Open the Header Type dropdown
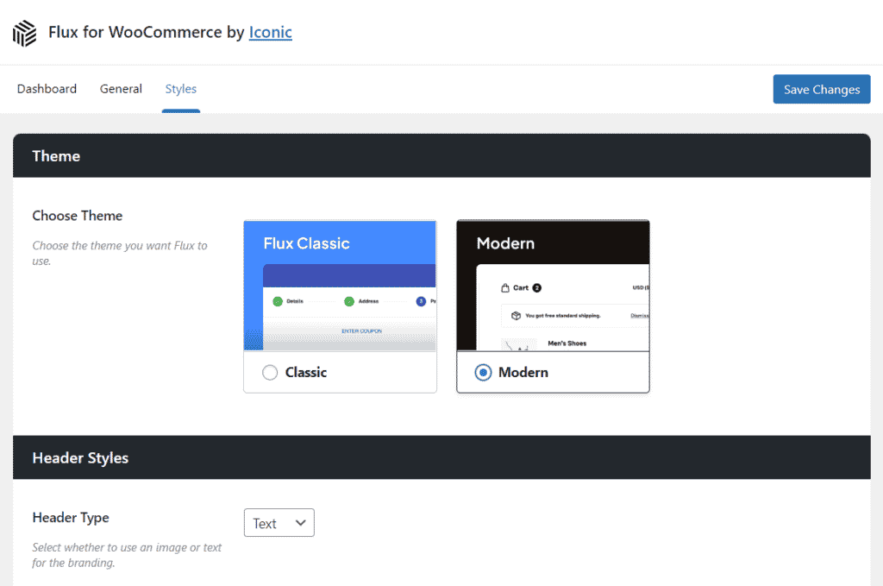Viewport: 883px width, 586px height. click(279, 522)
